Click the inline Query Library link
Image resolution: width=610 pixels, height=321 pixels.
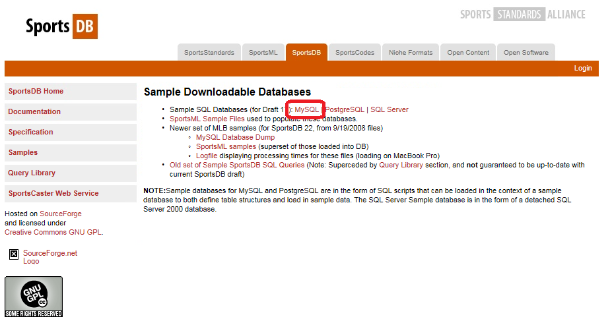[x=401, y=165]
